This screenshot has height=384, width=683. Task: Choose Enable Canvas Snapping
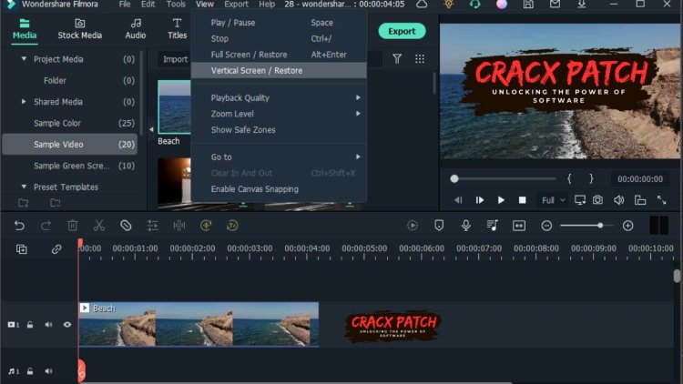[279, 189]
